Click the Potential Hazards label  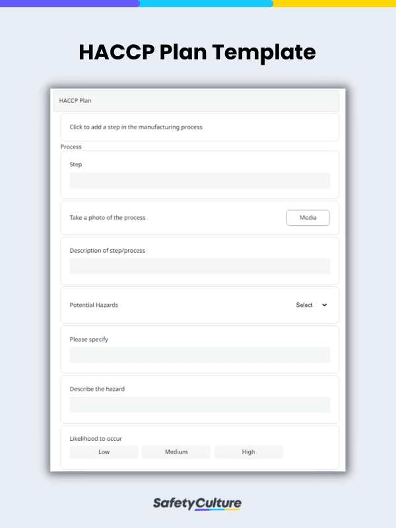pos(94,305)
